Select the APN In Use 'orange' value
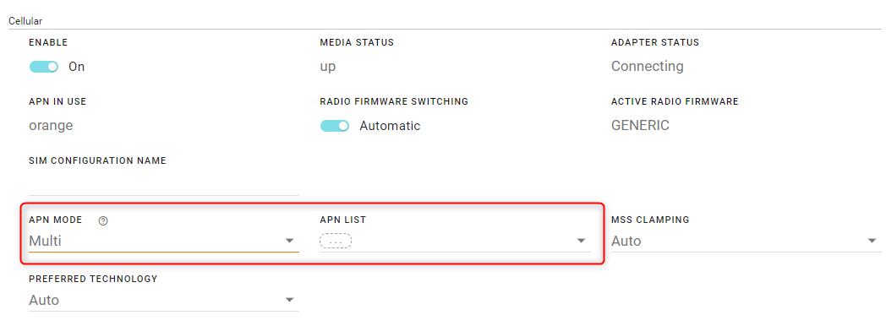Viewport: 886px width, 326px height. point(51,126)
